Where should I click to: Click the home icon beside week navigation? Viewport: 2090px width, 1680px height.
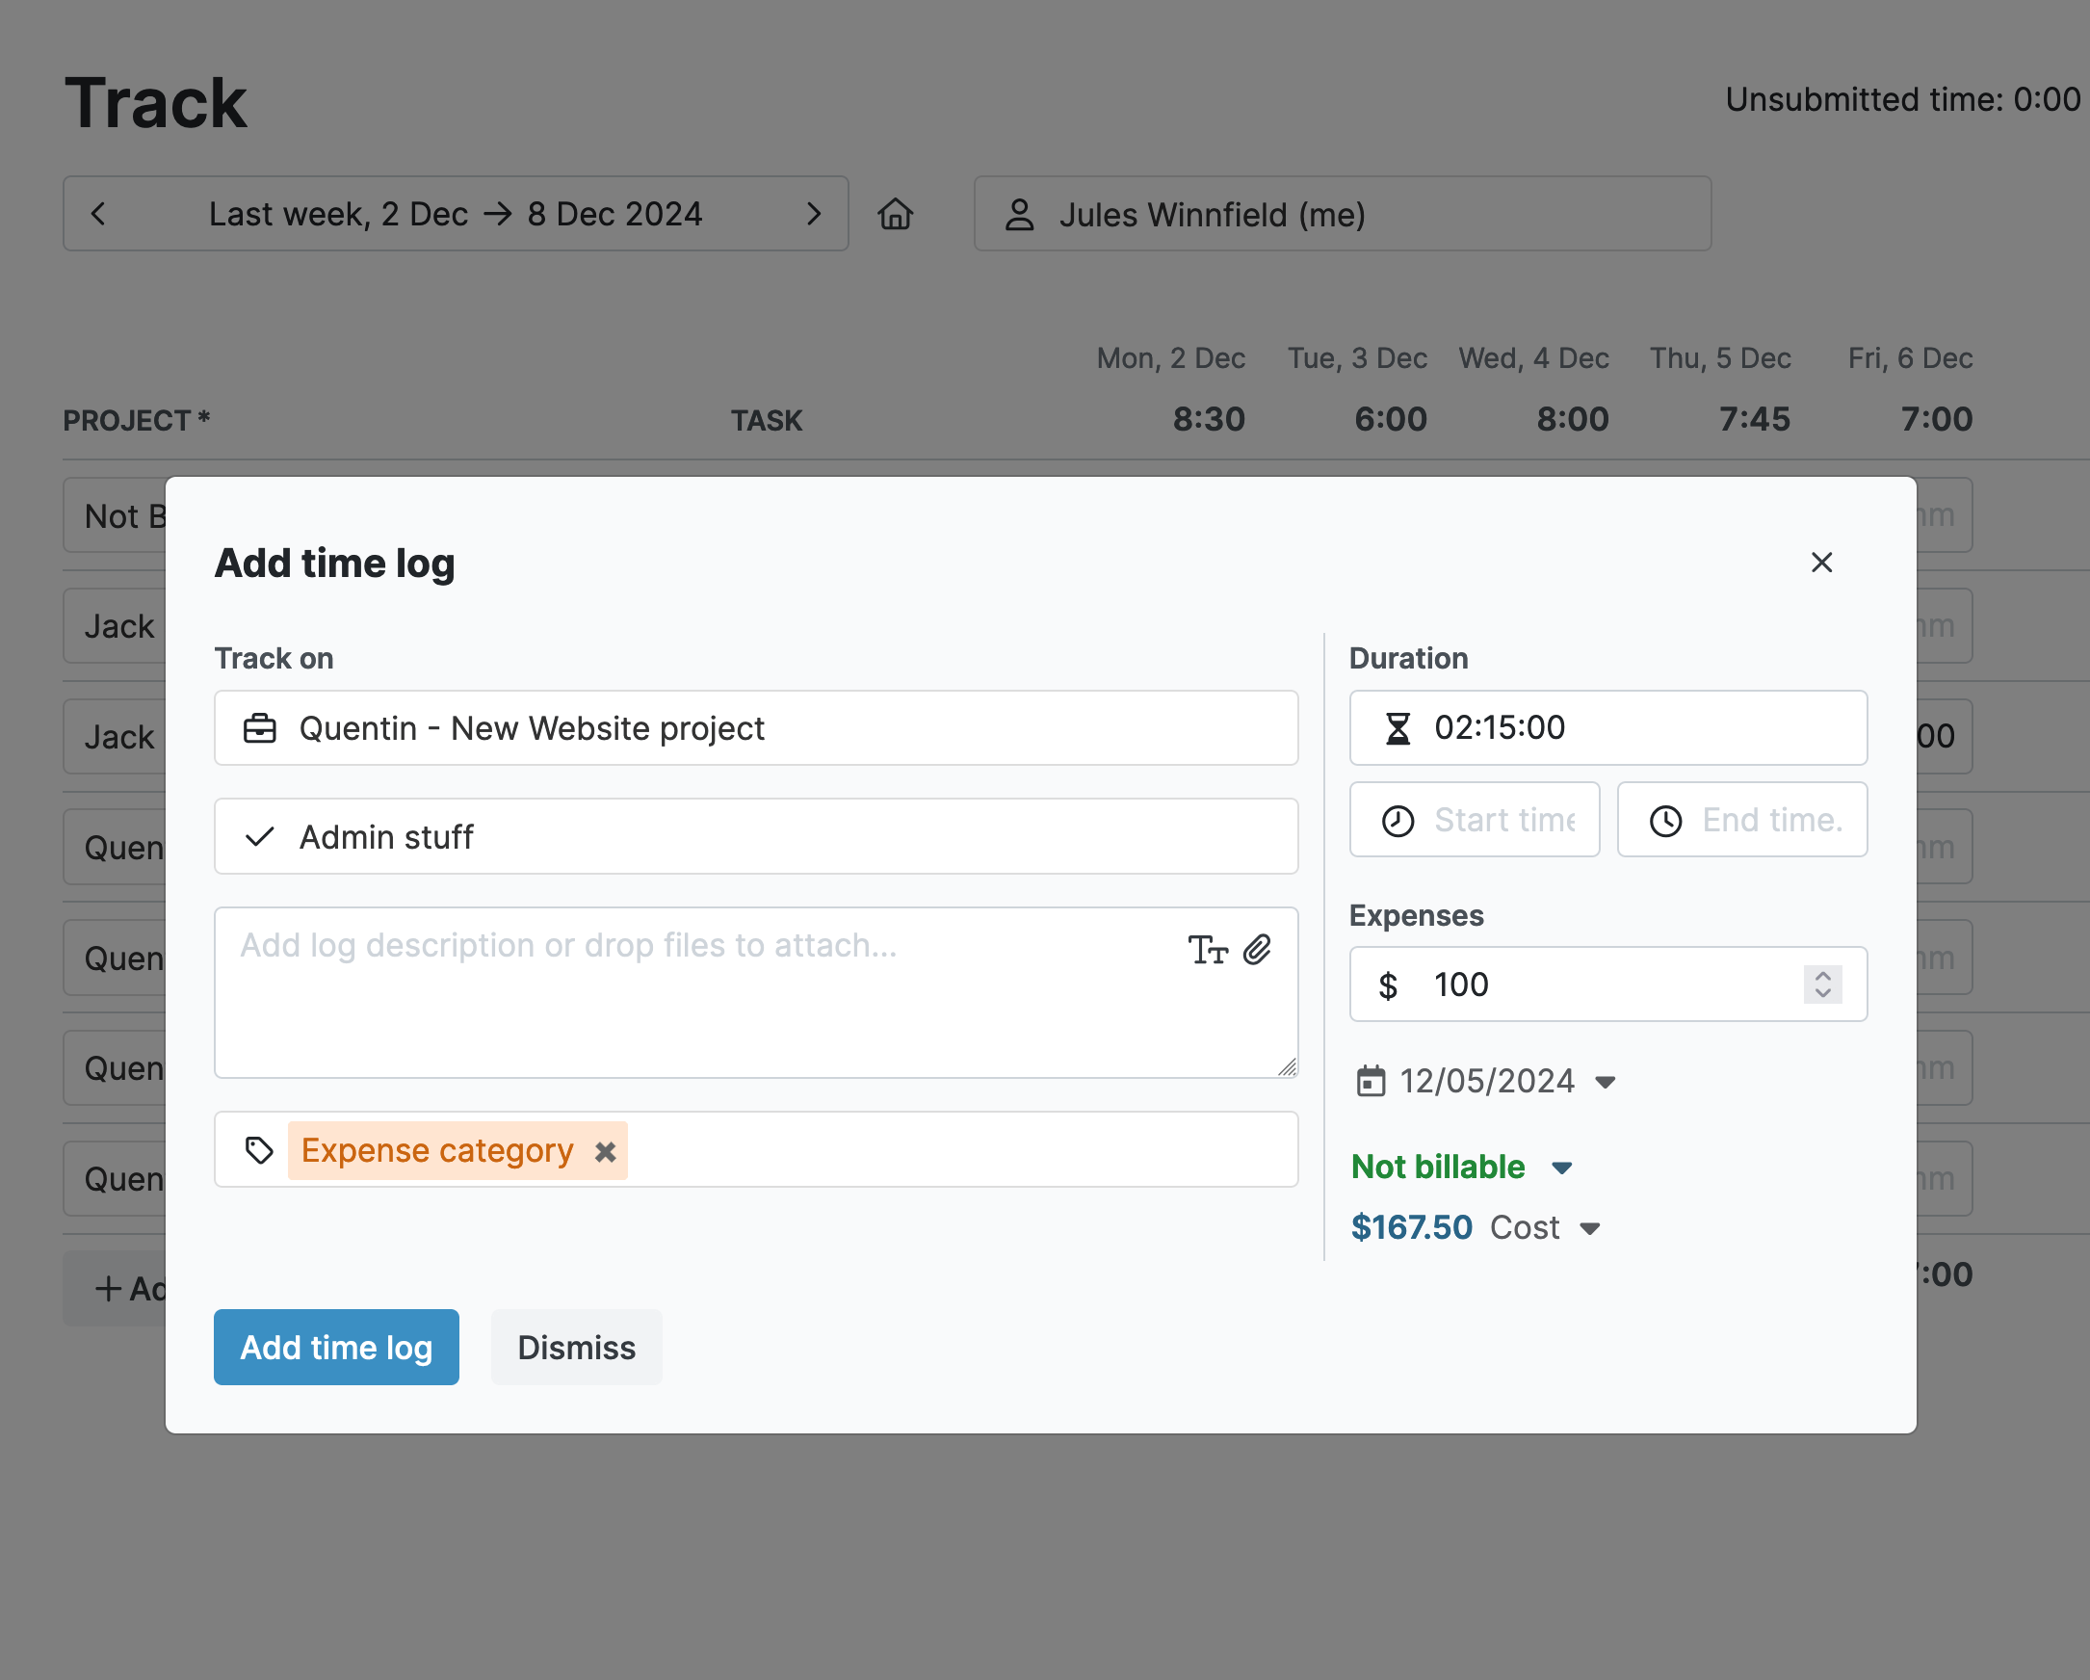click(896, 214)
